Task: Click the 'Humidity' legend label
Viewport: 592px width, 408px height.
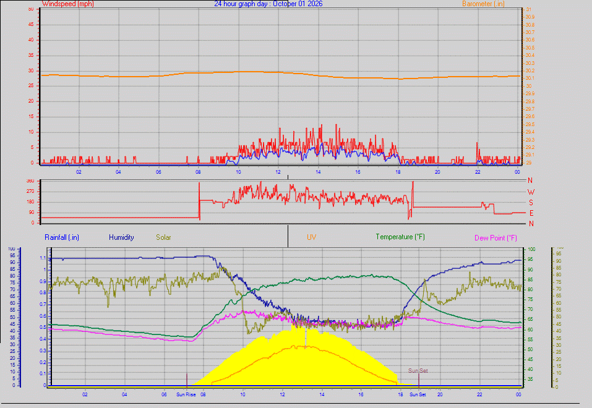Action: click(121, 237)
